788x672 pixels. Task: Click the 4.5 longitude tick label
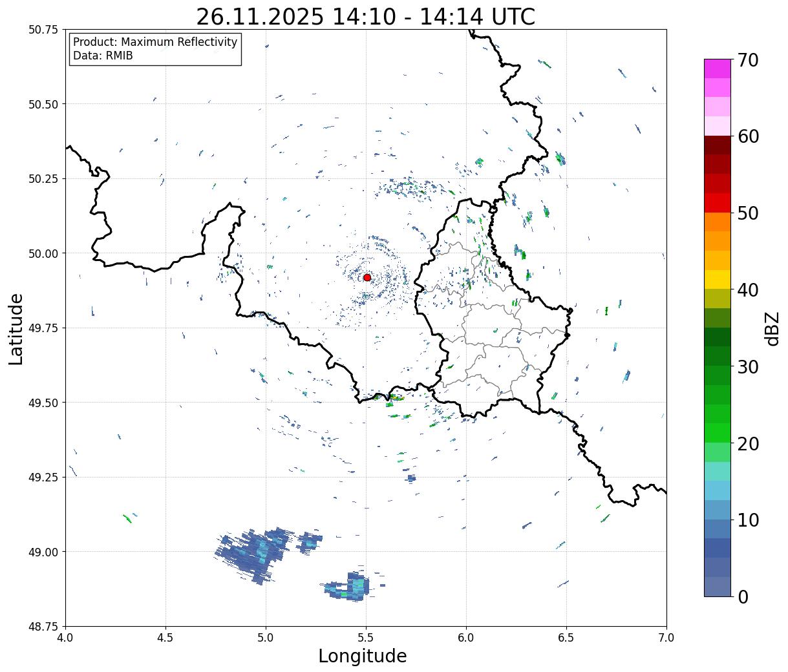165,638
